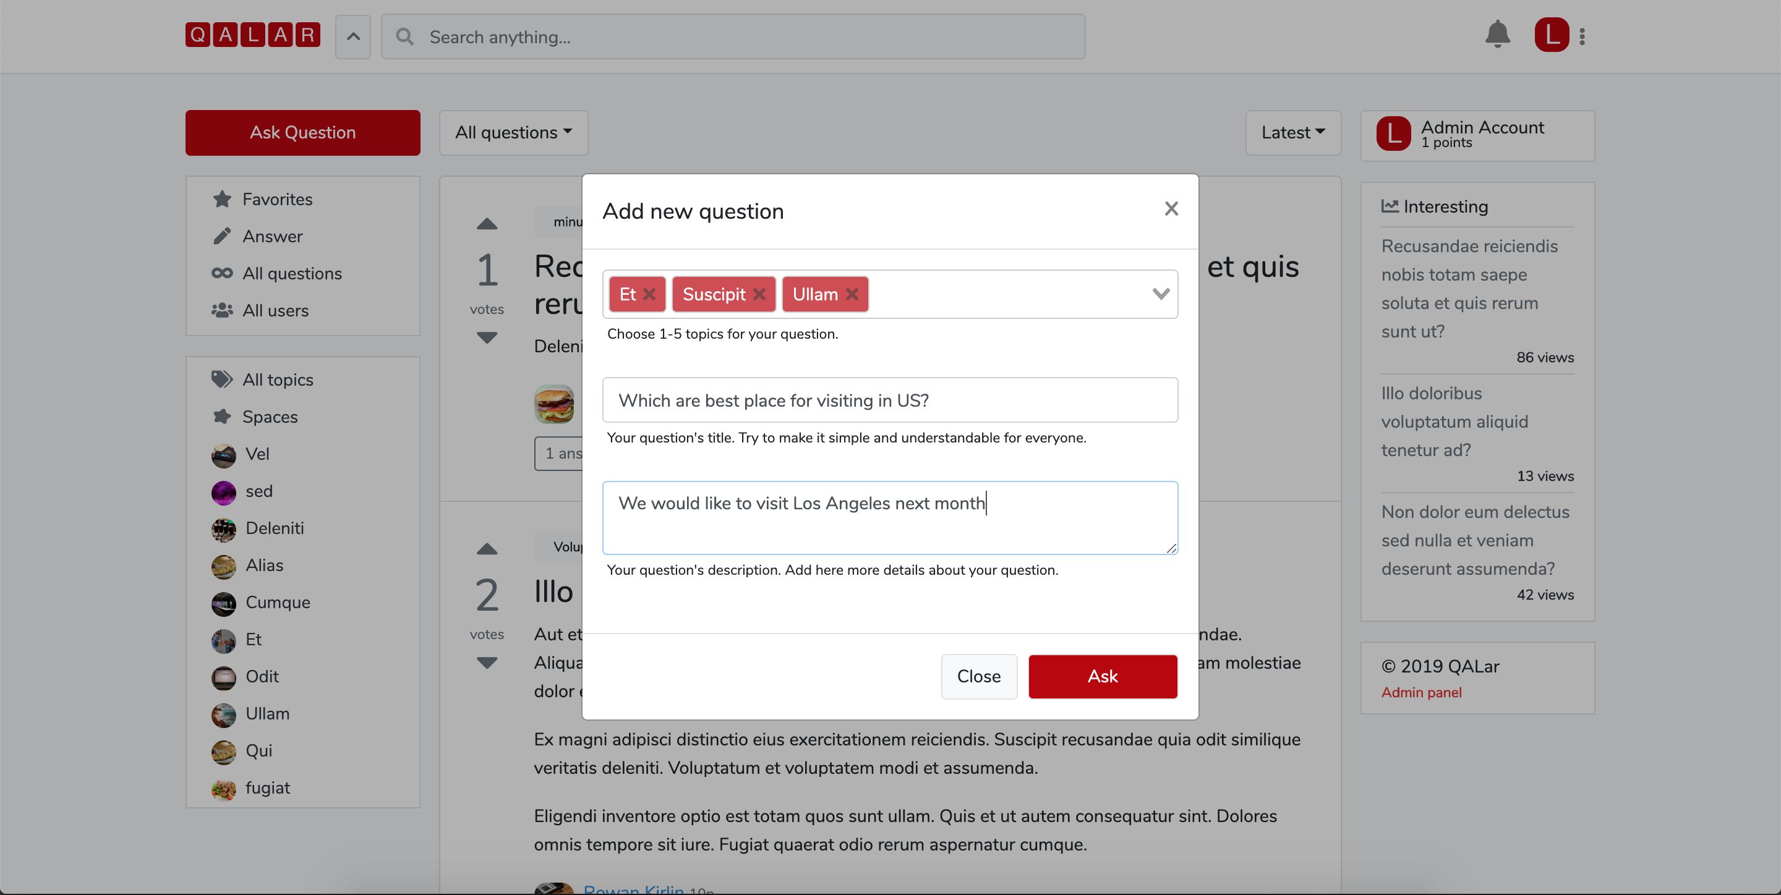Click the QALAR logo

252,35
